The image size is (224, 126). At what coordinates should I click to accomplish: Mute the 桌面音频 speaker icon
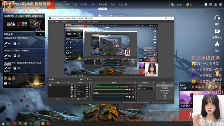pos(130,97)
